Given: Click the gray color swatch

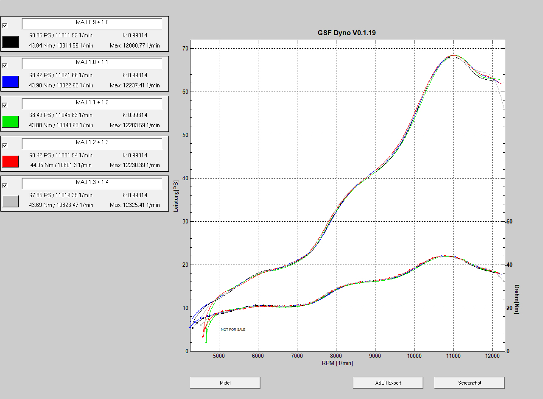Looking at the screenshot, I should click(x=10, y=201).
